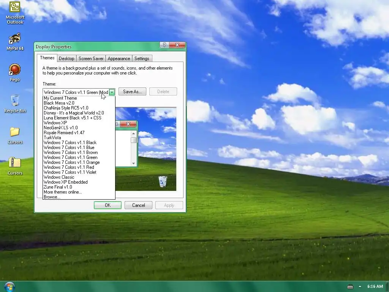The height and width of the screenshot is (292, 389).
Task: Click the preview scrollbar up arrow
Action: point(133,133)
